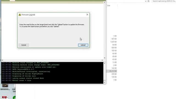Click the Explorer search field
Image resolution: width=176 pixels, height=99 pixels.
click(x=164, y=1)
